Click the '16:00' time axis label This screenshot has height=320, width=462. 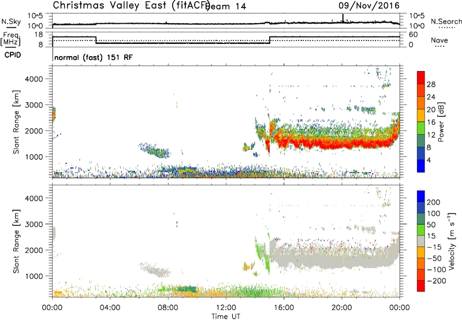[284, 308]
